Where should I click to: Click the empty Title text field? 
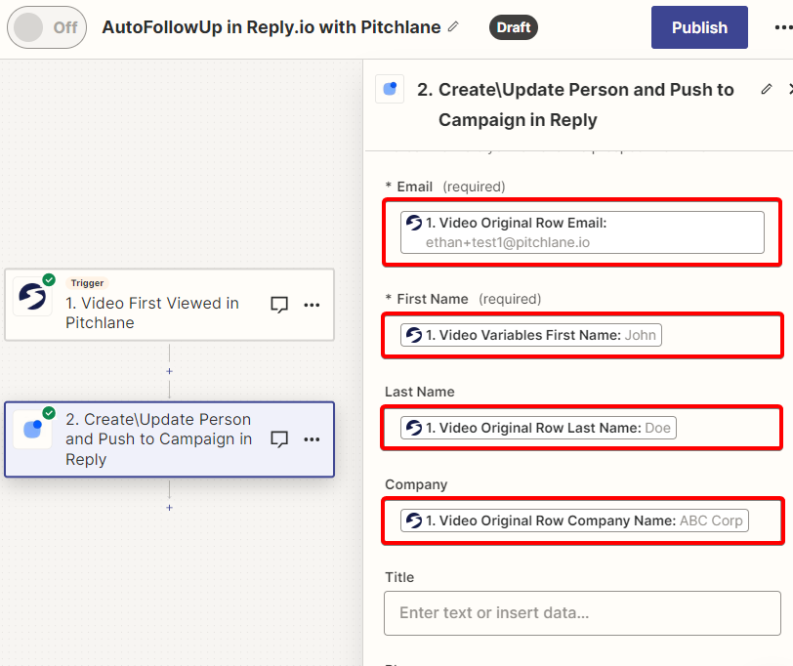coord(582,613)
